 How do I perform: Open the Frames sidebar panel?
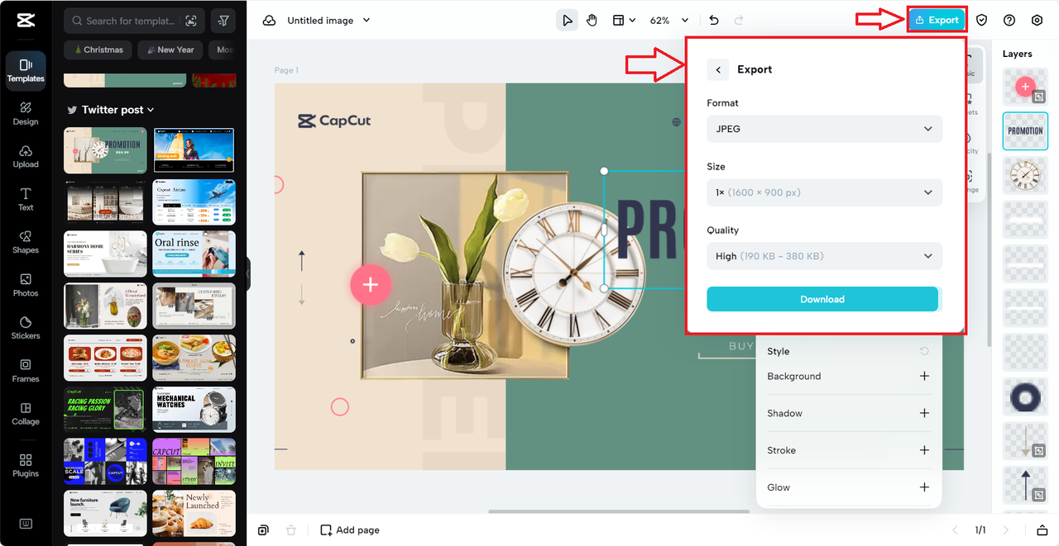coord(26,371)
